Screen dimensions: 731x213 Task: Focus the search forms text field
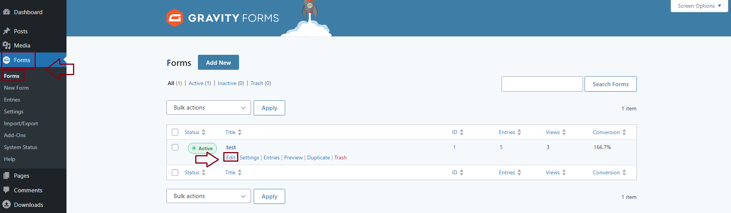click(542, 84)
